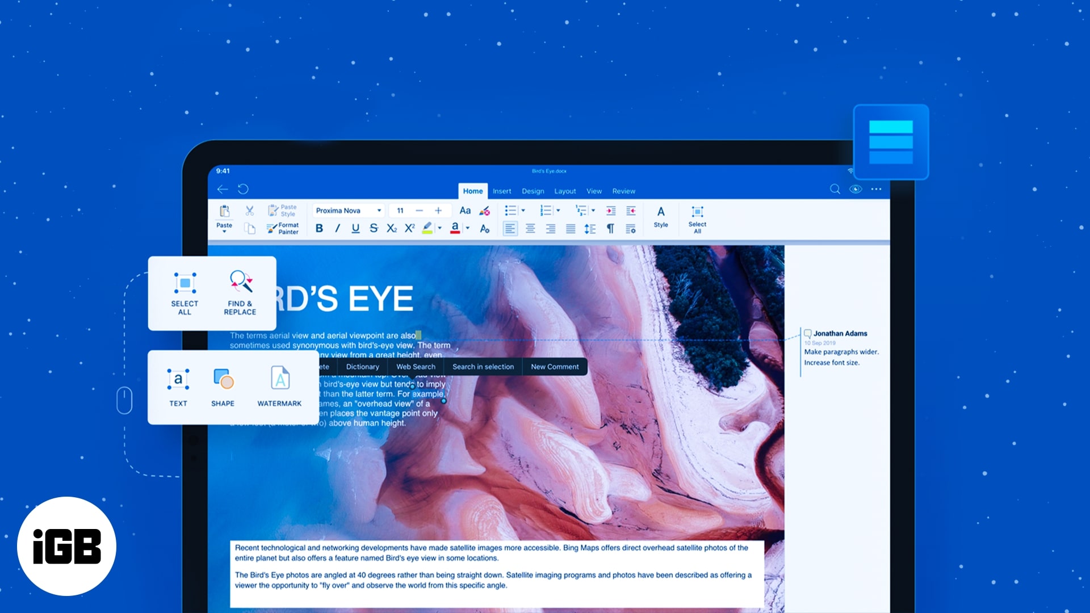Apply strikethrough formatting
This screenshot has height=613, width=1090.
[374, 228]
